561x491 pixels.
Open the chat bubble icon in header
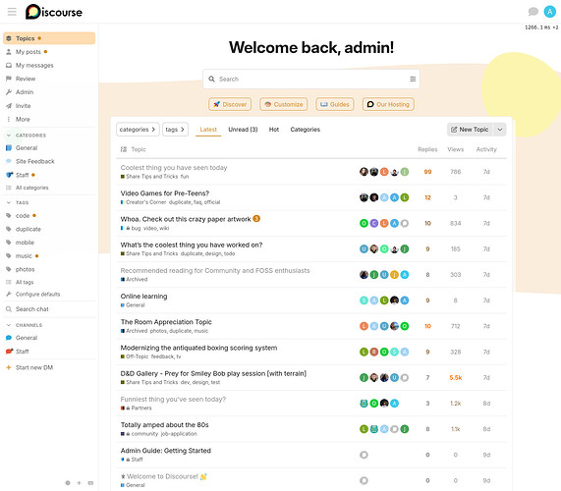533,12
